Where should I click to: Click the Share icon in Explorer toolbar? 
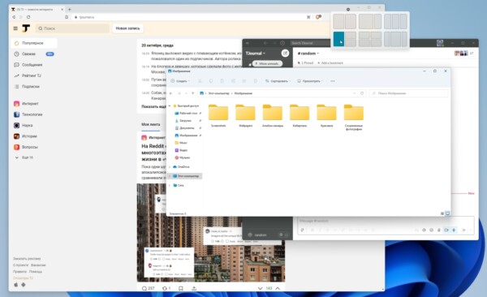[x=244, y=81]
